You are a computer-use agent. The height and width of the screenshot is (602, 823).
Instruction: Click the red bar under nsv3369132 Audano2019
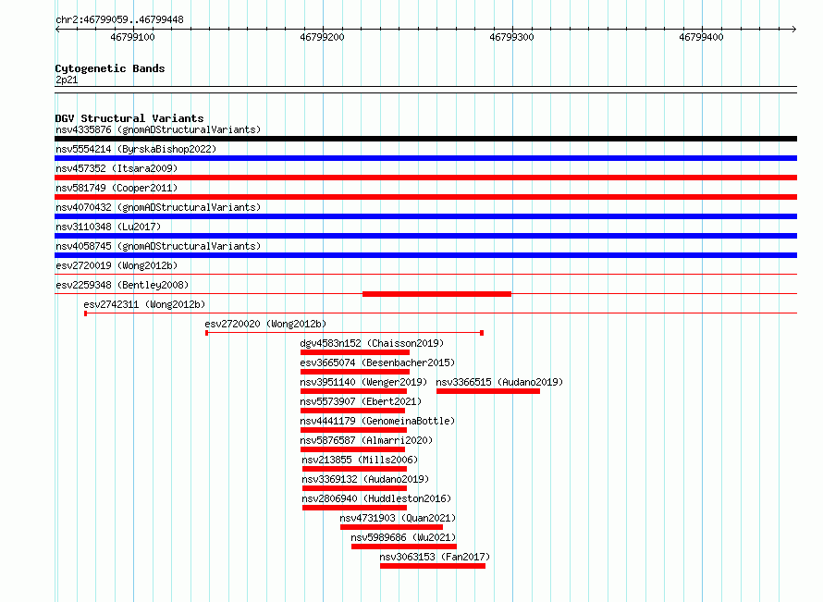(355, 488)
